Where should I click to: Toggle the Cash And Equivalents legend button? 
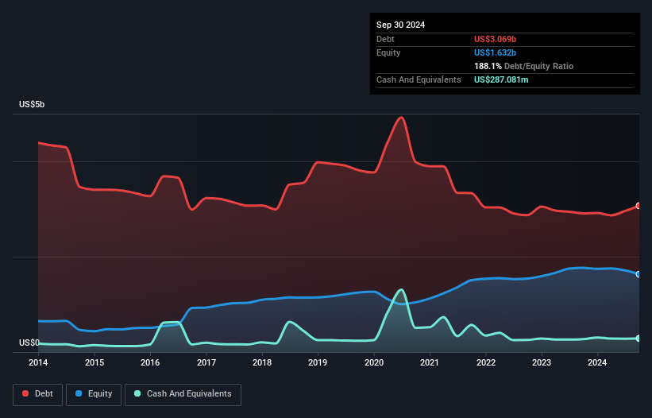183,394
